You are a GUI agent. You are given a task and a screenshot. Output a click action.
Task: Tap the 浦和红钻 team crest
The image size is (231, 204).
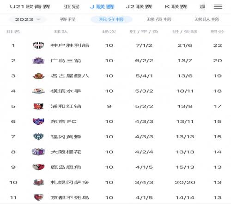pyautogui.click(x=39, y=106)
